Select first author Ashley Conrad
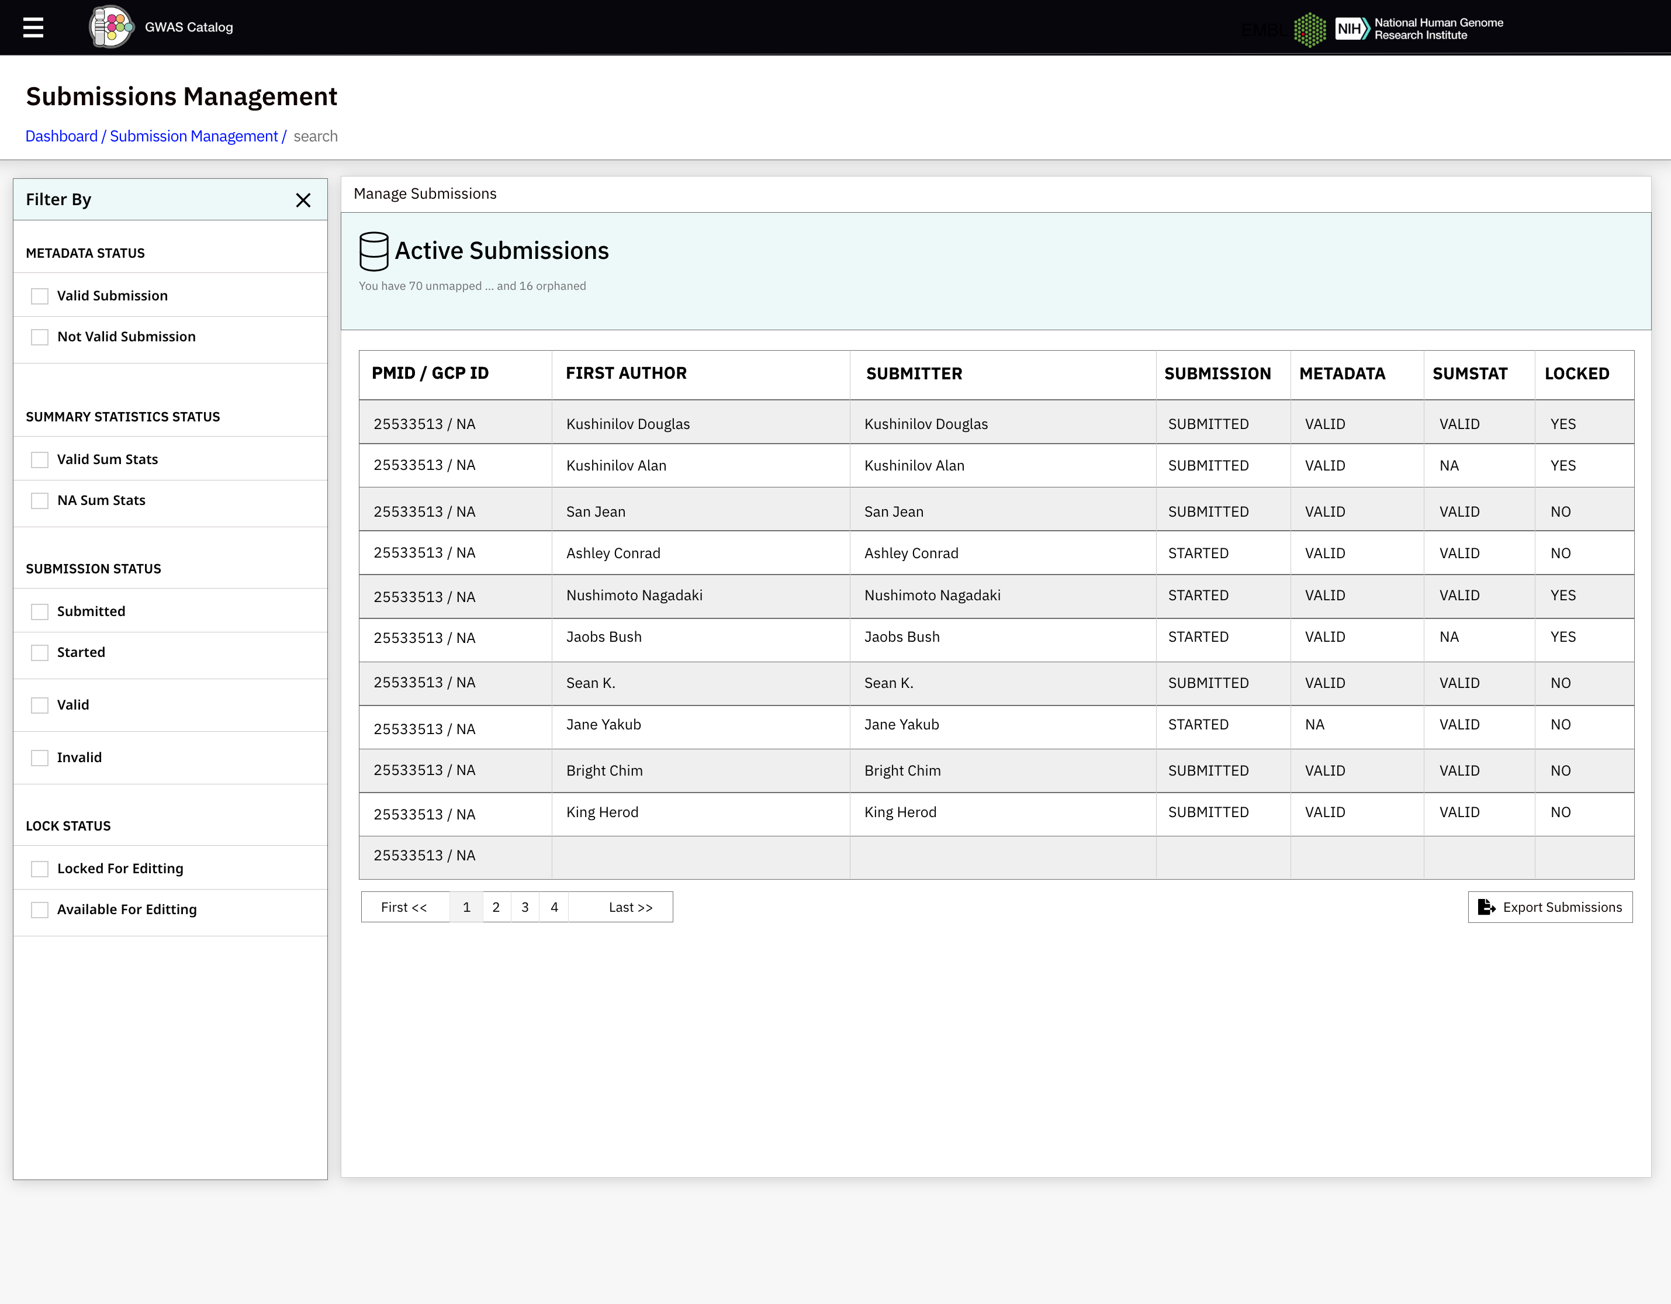Screen dimensions: 1671x1304 point(613,554)
